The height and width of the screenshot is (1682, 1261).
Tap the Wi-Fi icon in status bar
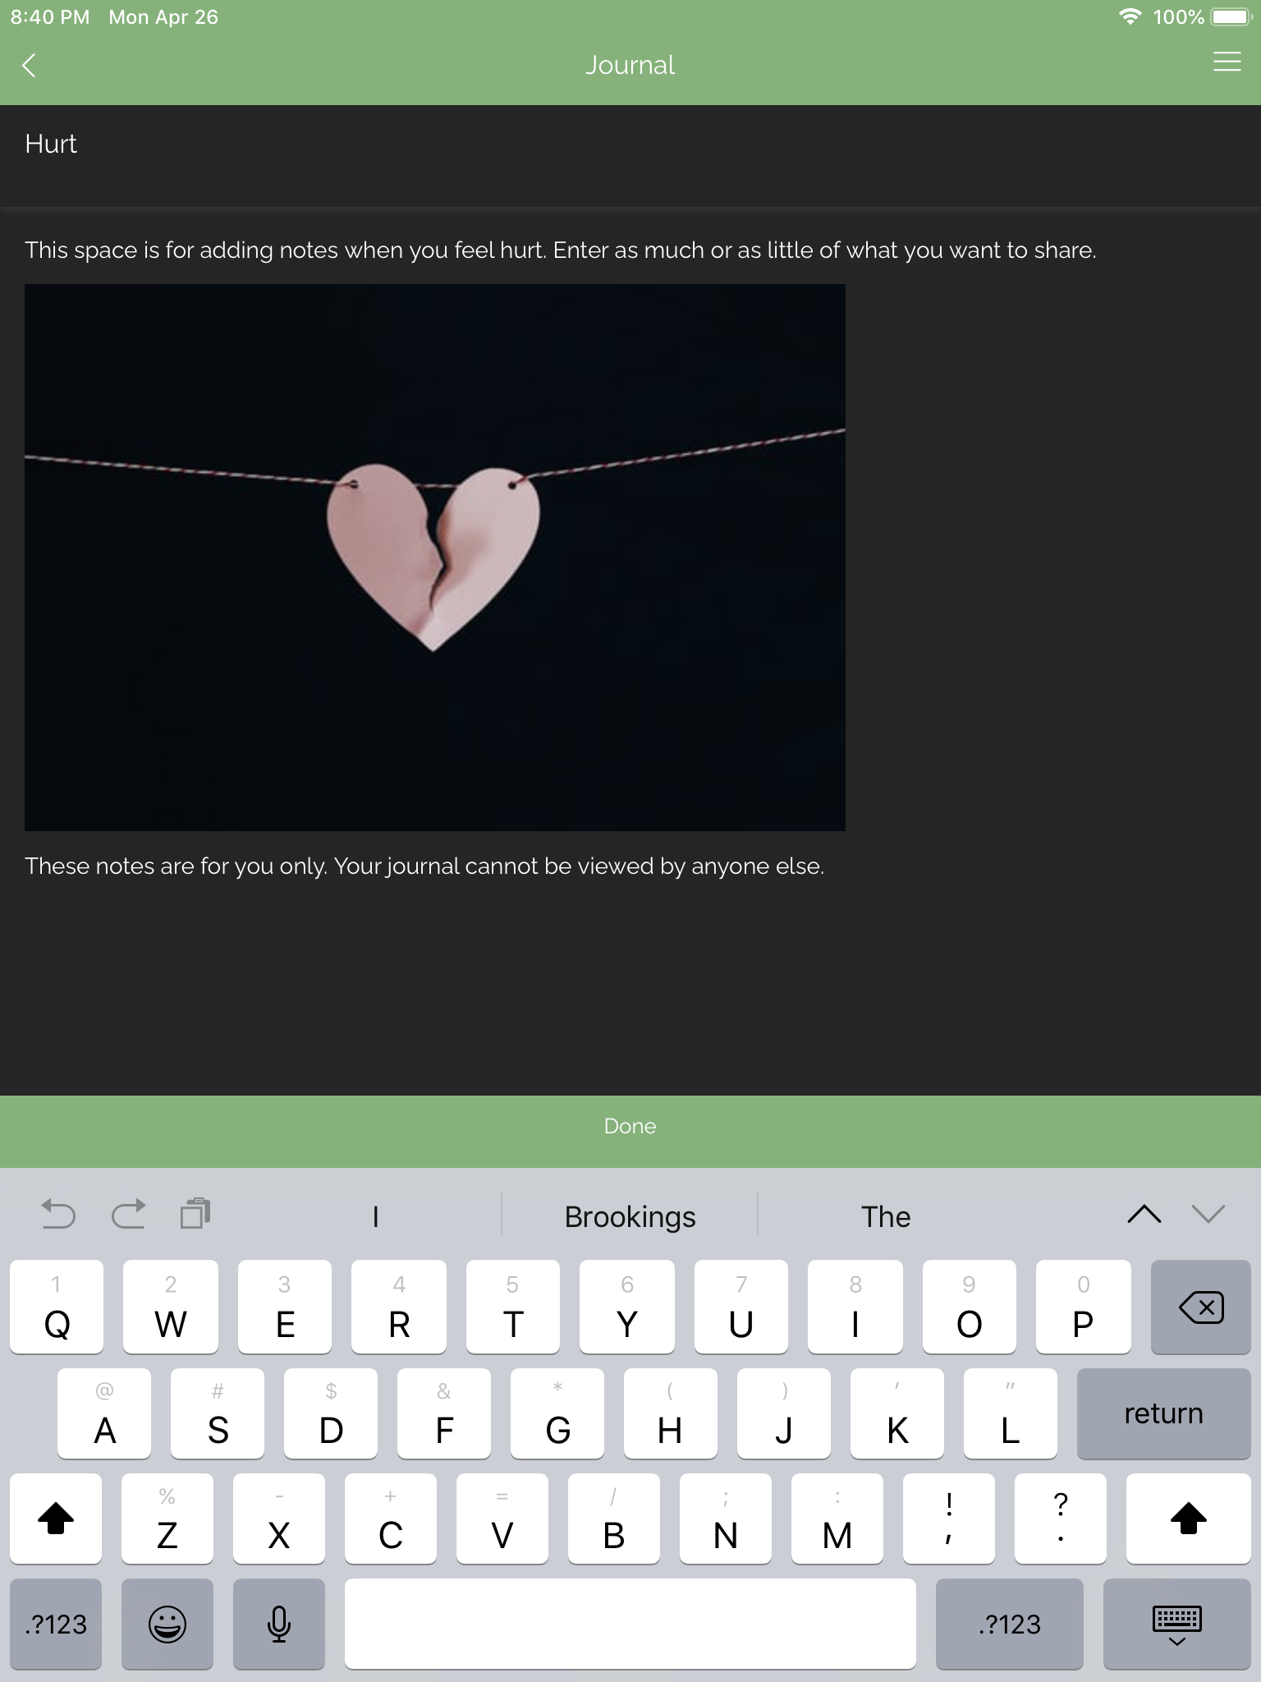(1130, 16)
